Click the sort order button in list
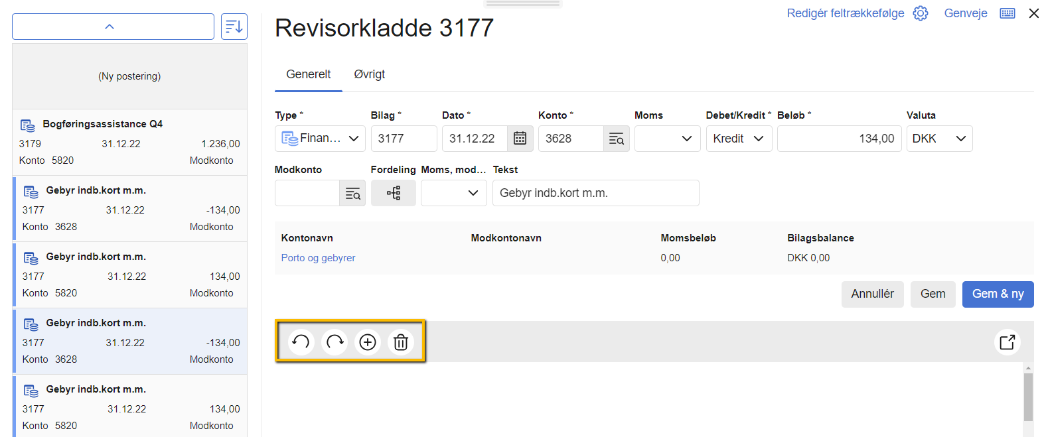 tap(234, 27)
